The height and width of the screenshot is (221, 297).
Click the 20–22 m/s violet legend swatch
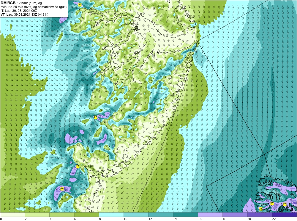coord(260,214)
